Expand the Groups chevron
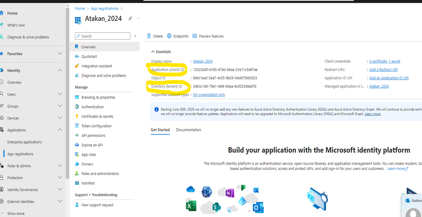This screenshot has height=217, width=422. (x=60, y=106)
